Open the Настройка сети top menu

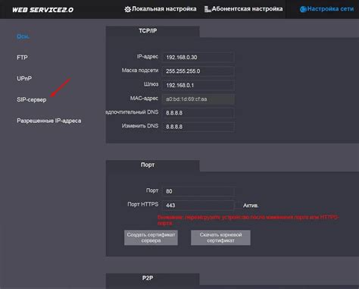click(x=326, y=9)
